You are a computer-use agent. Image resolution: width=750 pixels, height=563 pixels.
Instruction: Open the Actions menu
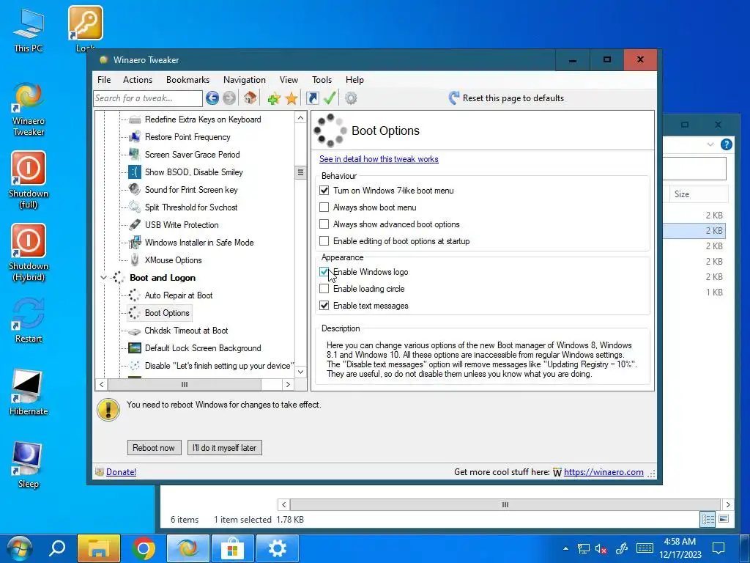pos(138,80)
